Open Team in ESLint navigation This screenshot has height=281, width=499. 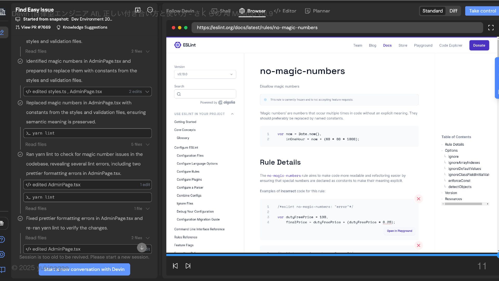(358, 45)
